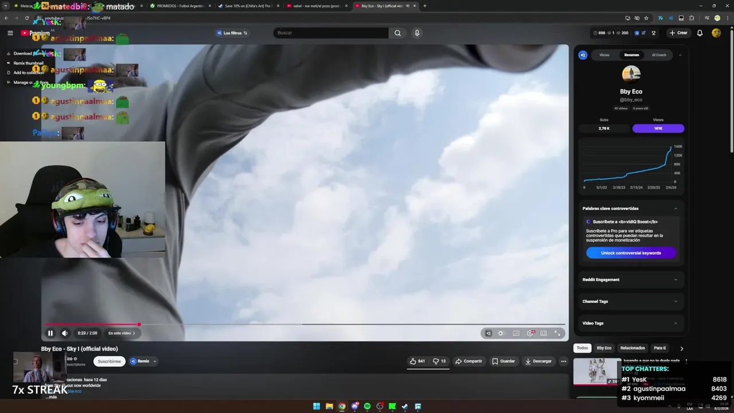Click the vidIQ logo in side panel
Screen dimensions: 734x413
(583, 55)
